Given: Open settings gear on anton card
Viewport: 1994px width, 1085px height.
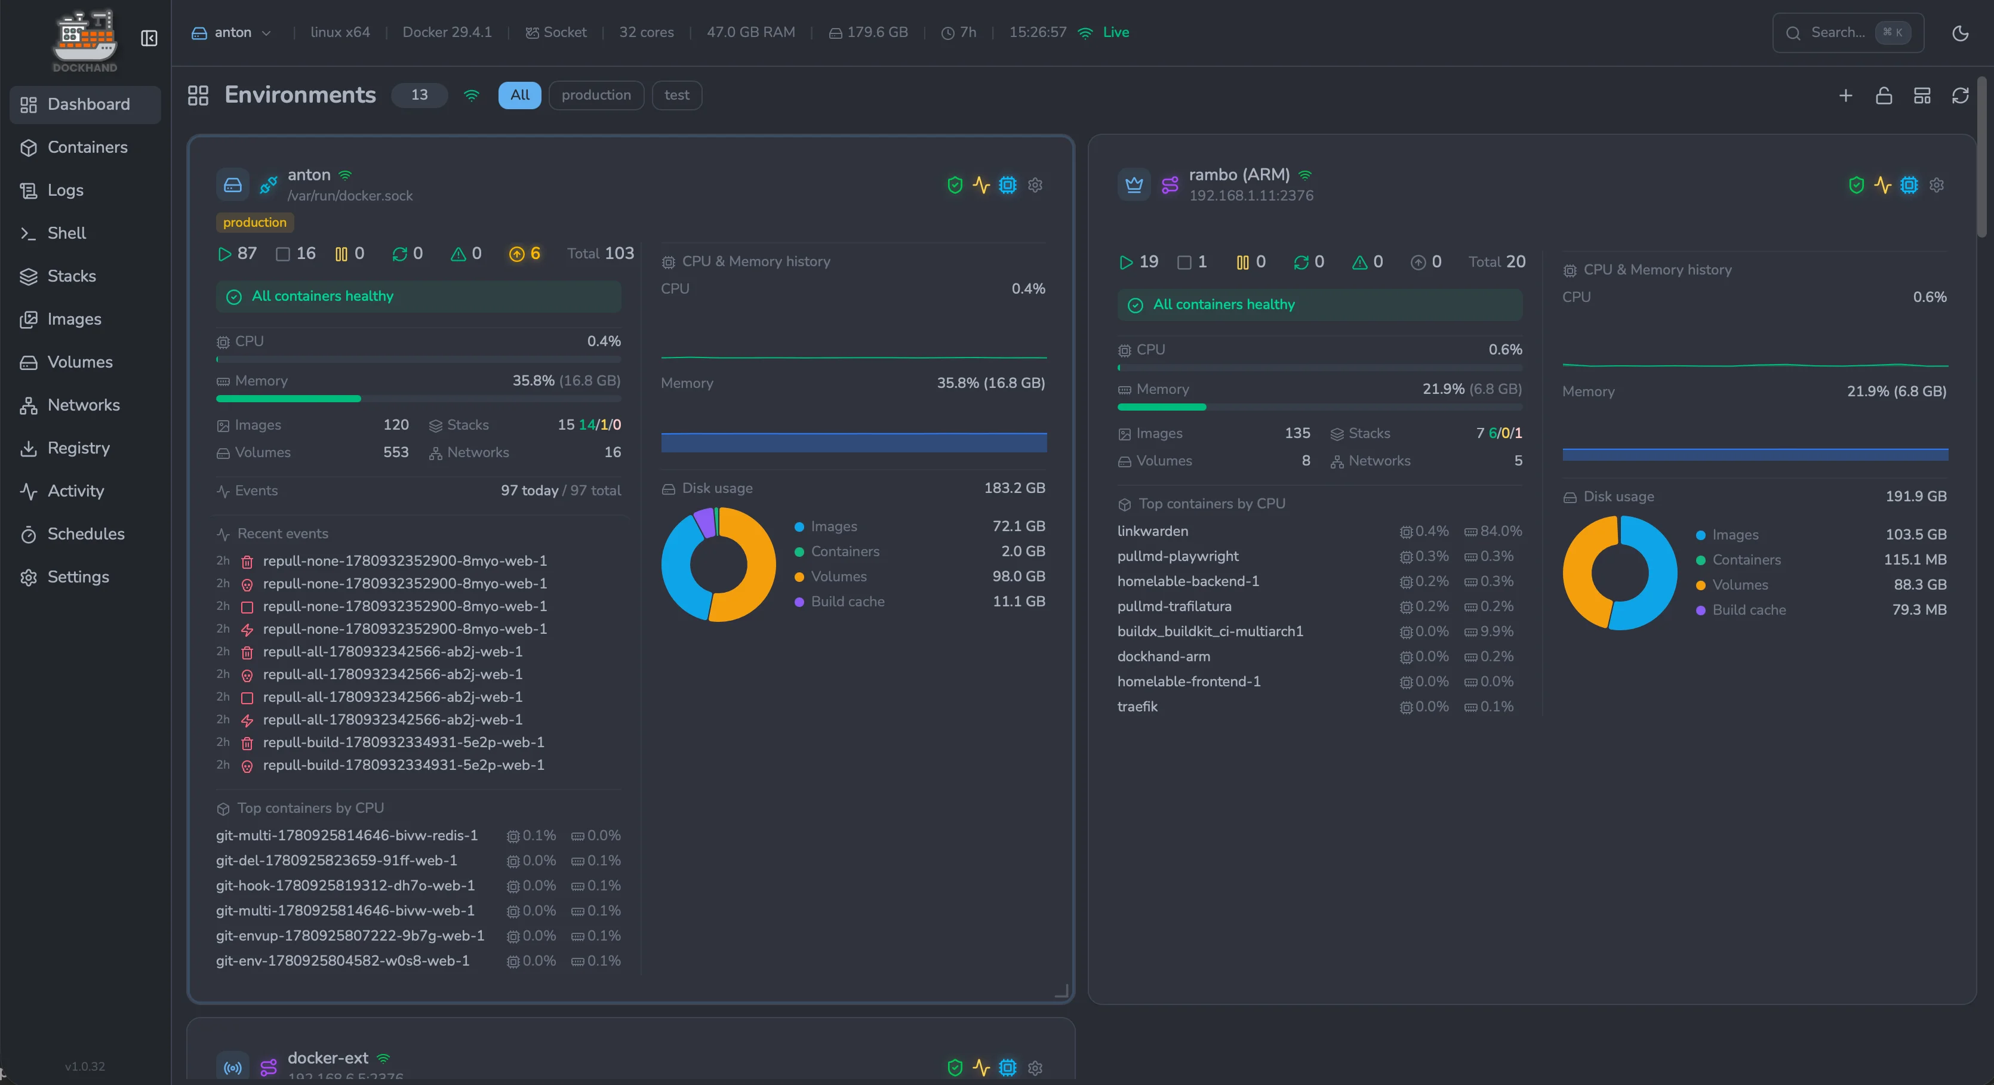Looking at the screenshot, I should [1035, 185].
